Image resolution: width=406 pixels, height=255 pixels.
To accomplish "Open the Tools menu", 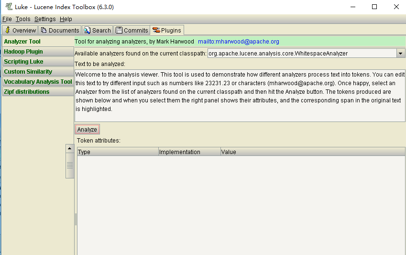I will point(23,19).
